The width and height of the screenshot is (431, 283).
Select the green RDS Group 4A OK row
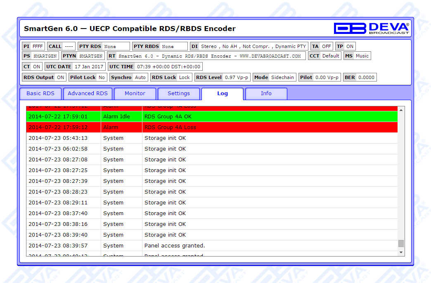pos(211,117)
